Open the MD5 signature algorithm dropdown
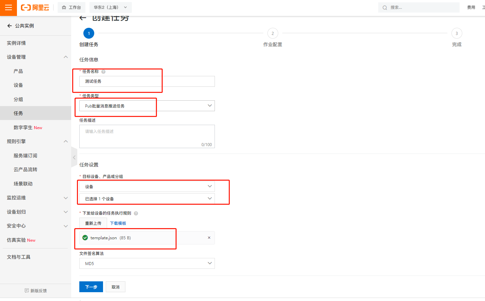The image size is (485, 301). [147, 263]
